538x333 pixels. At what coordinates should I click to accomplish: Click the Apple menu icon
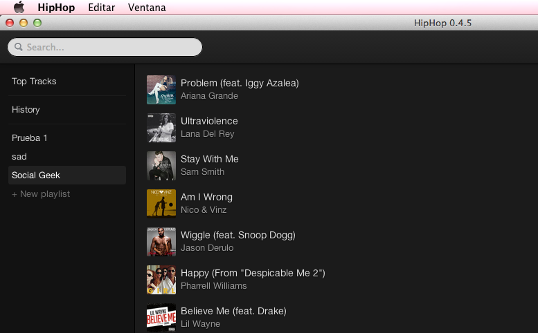(x=19, y=8)
